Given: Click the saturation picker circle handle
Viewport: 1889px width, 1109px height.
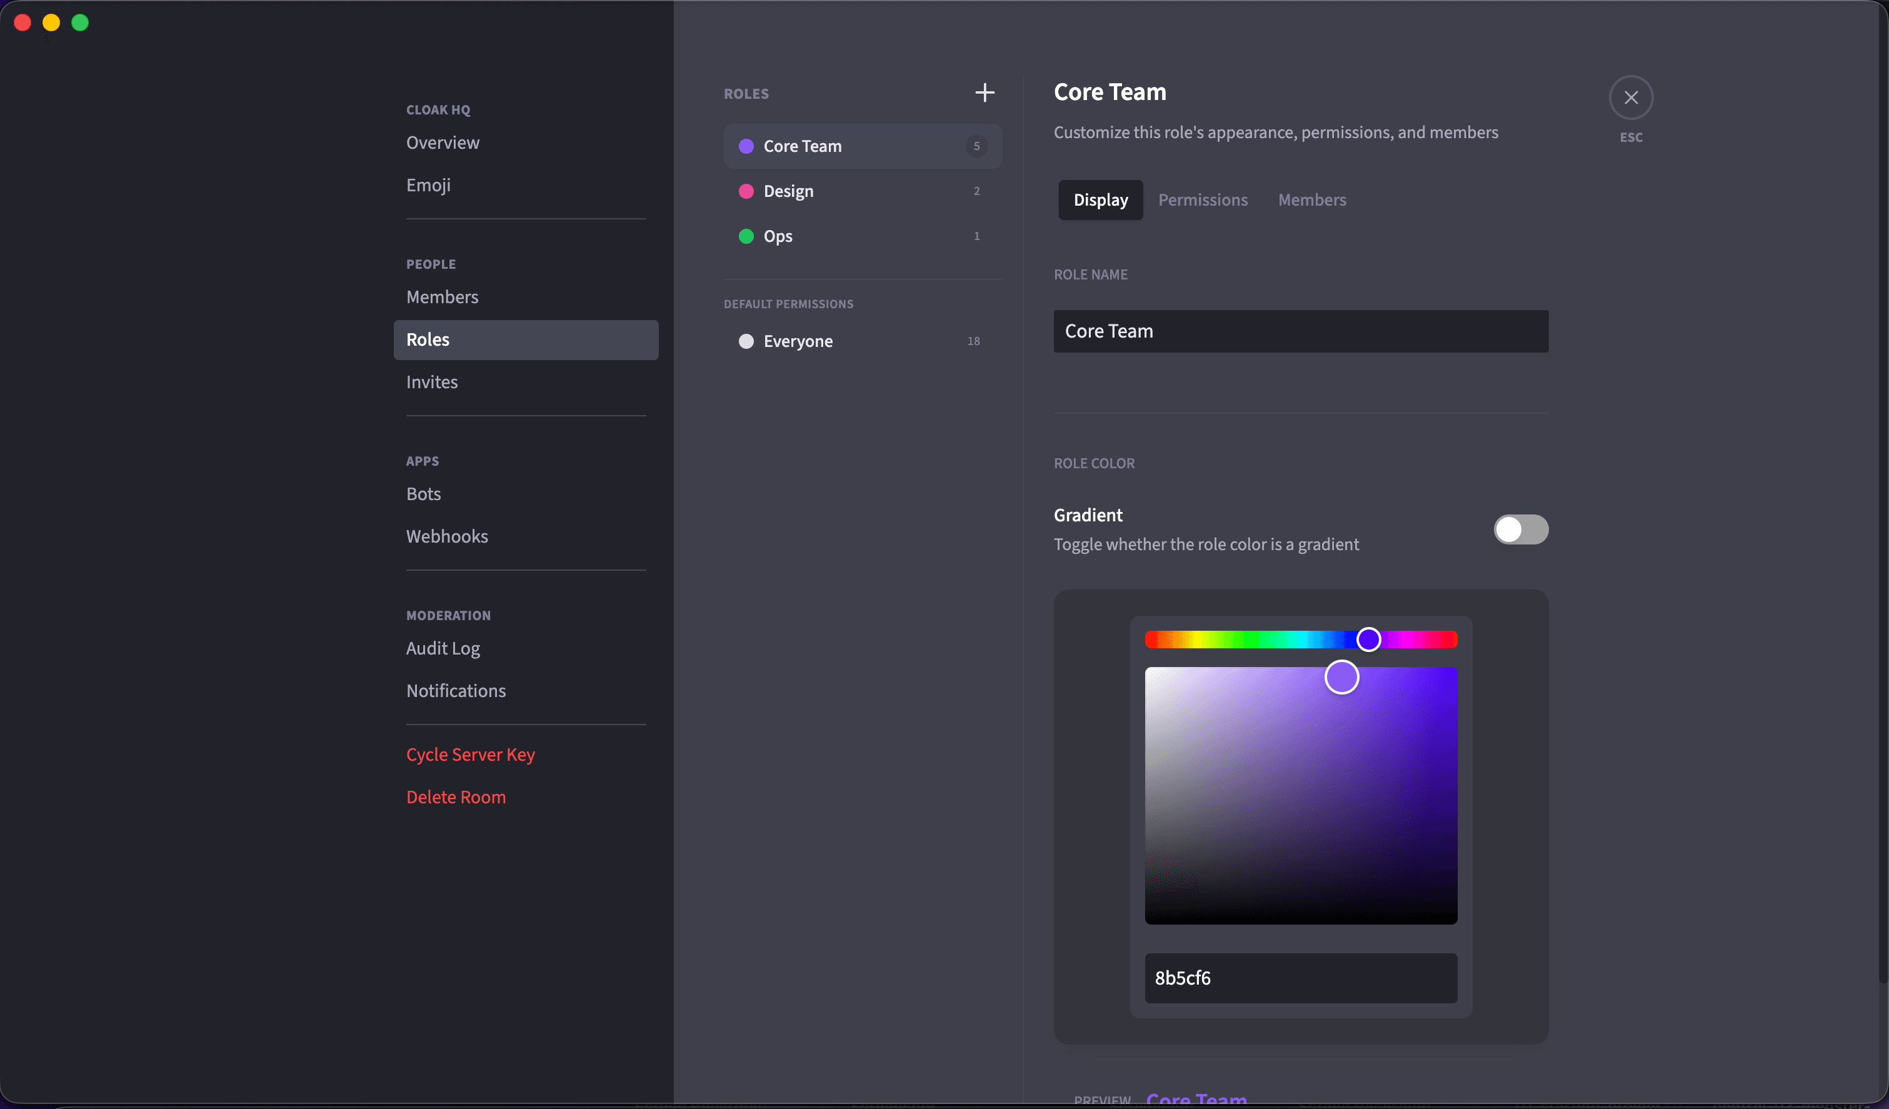Looking at the screenshot, I should [x=1341, y=677].
